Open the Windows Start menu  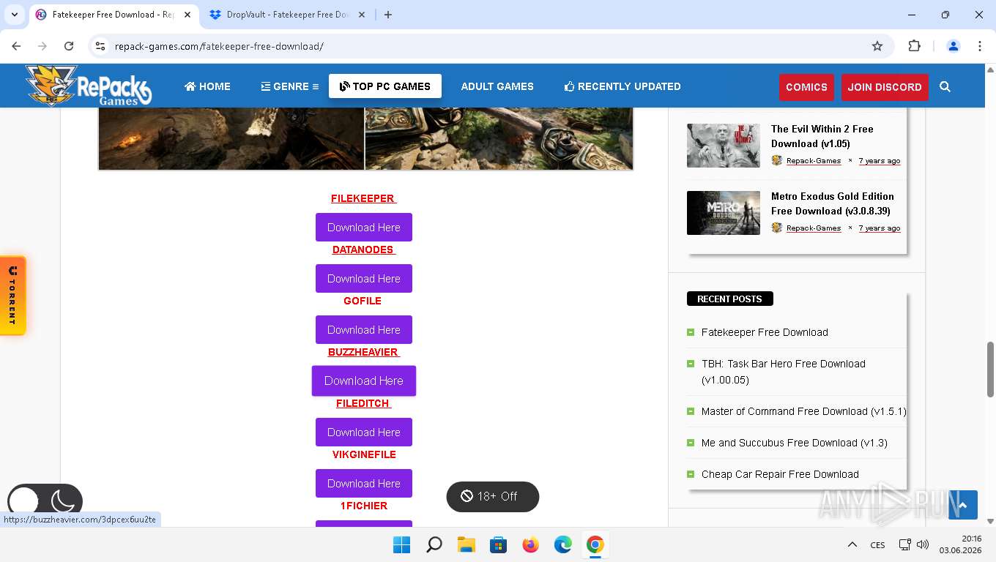point(401,544)
